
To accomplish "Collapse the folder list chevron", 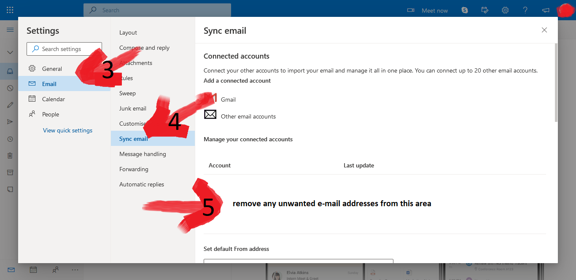I will pos(10,53).
